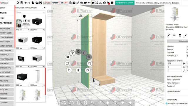Open the shopping cart icon
Image resolution: width=188 pixels, height=106 pixels.
108,3
